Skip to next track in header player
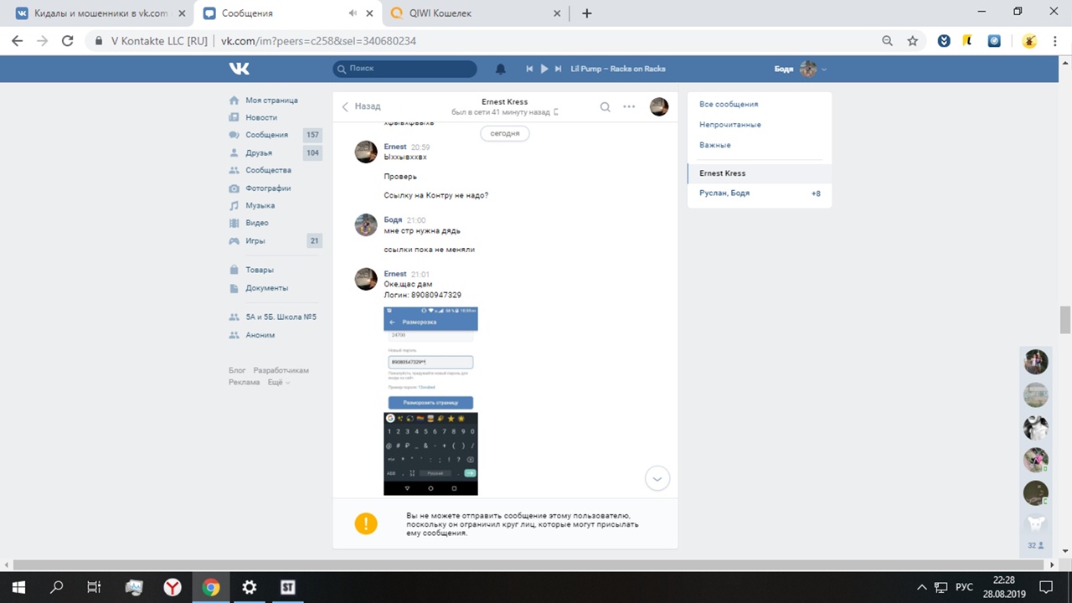This screenshot has width=1072, height=603. point(559,69)
